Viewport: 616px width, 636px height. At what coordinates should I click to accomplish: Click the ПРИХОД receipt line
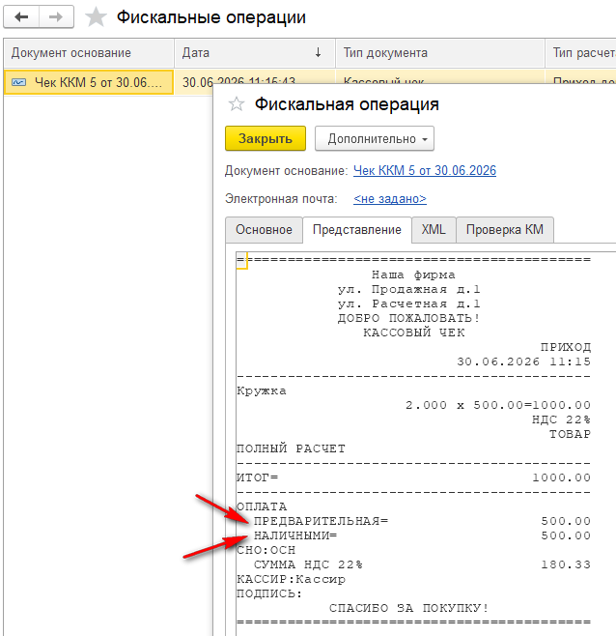click(566, 347)
